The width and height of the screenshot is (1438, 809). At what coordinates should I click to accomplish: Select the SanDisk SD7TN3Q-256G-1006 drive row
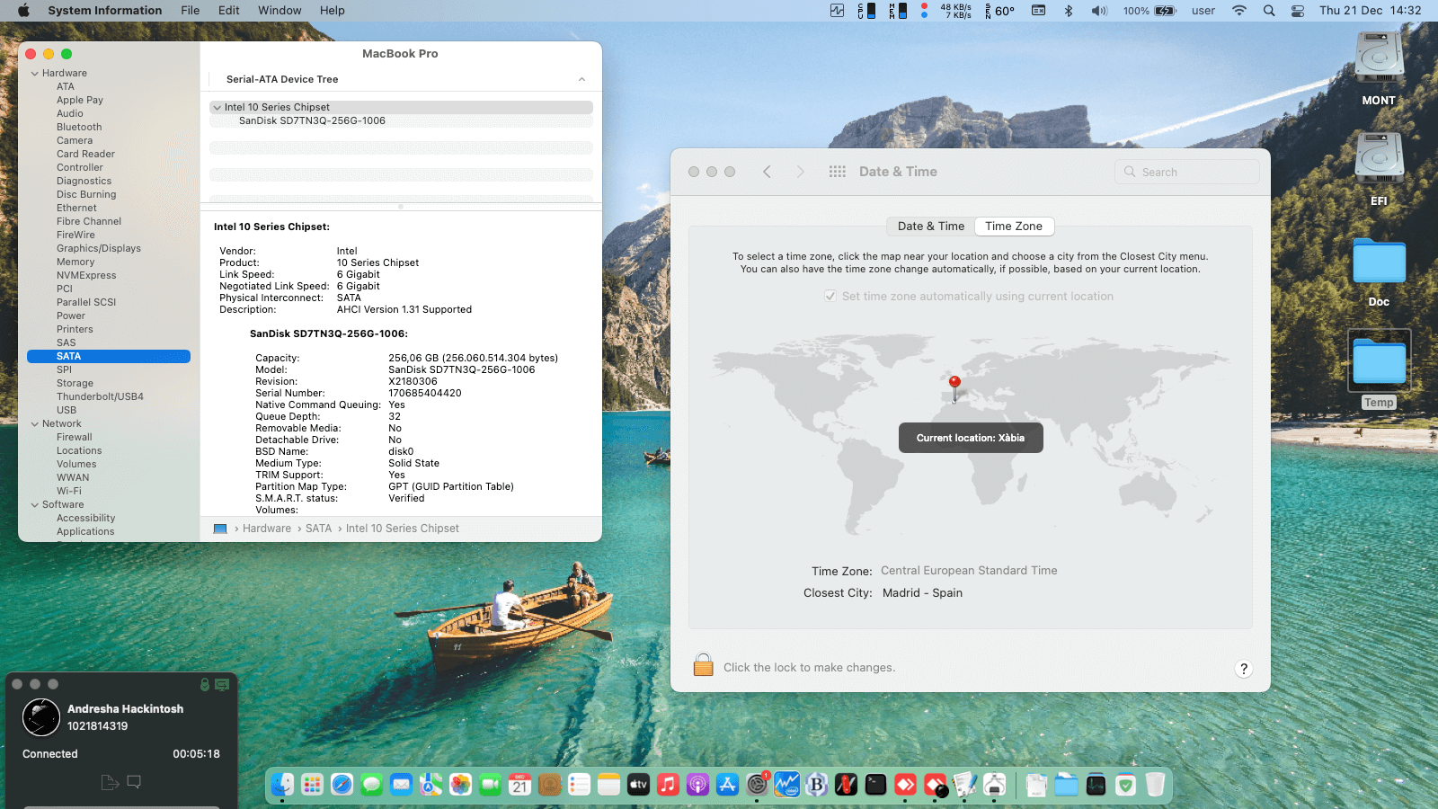[312, 121]
